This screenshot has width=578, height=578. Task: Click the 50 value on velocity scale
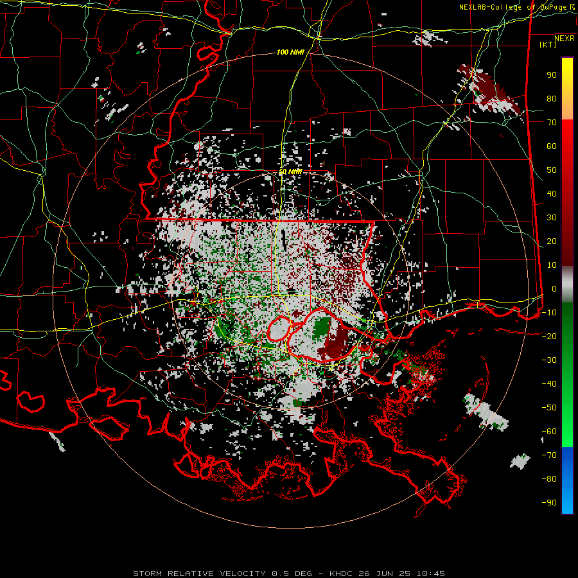coord(552,170)
